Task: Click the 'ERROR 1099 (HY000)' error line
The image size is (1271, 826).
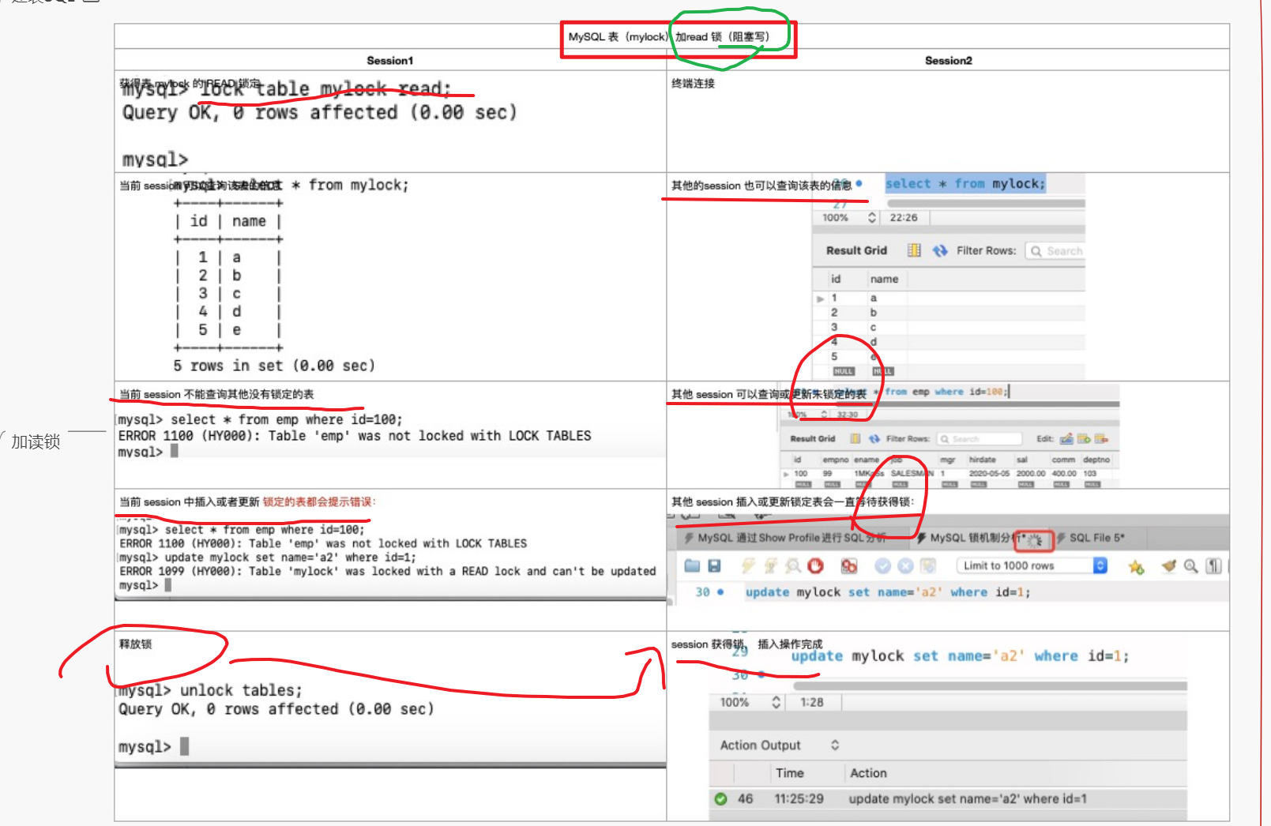Action: click(x=388, y=571)
